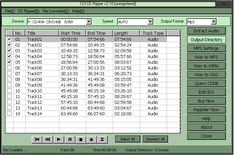Check the Track09 checkbox
Screen dimensions: 234x155
(x=9, y=85)
